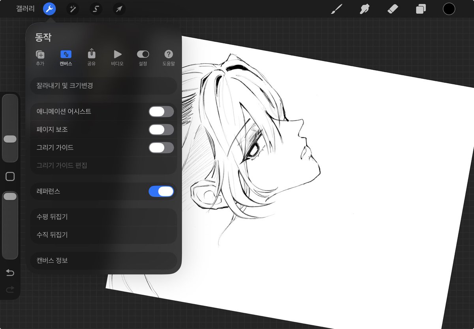Select the Eraser tool
This screenshot has height=329, width=474.
pyautogui.click(x=393, y=9)
